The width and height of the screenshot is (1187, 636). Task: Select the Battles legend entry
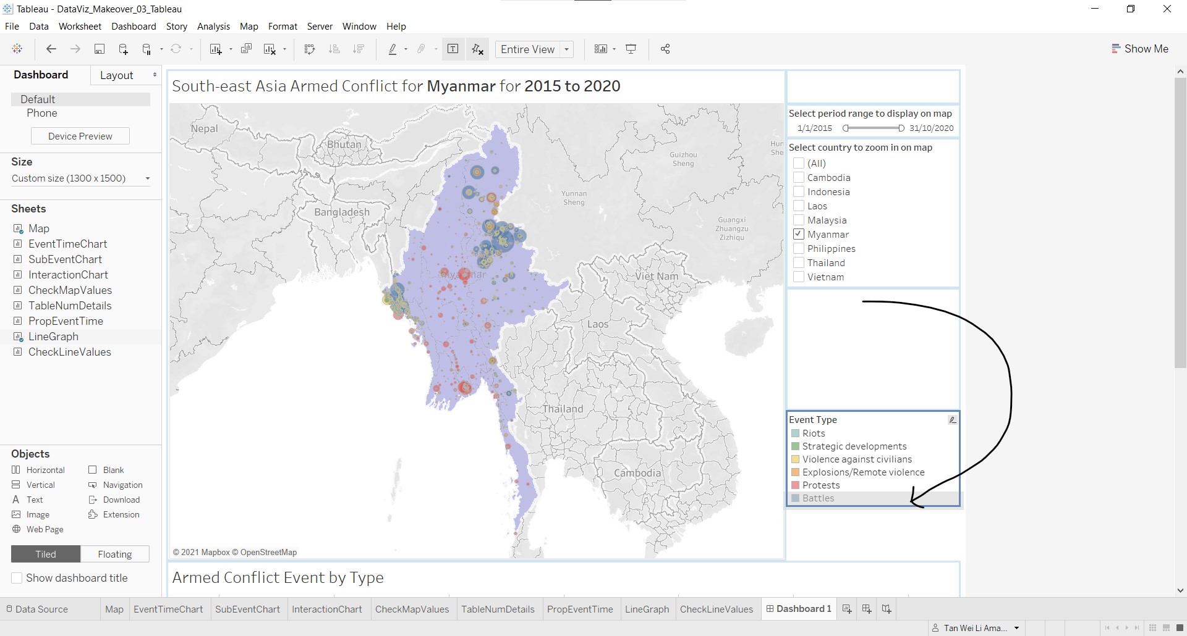[x=818, y=498]
